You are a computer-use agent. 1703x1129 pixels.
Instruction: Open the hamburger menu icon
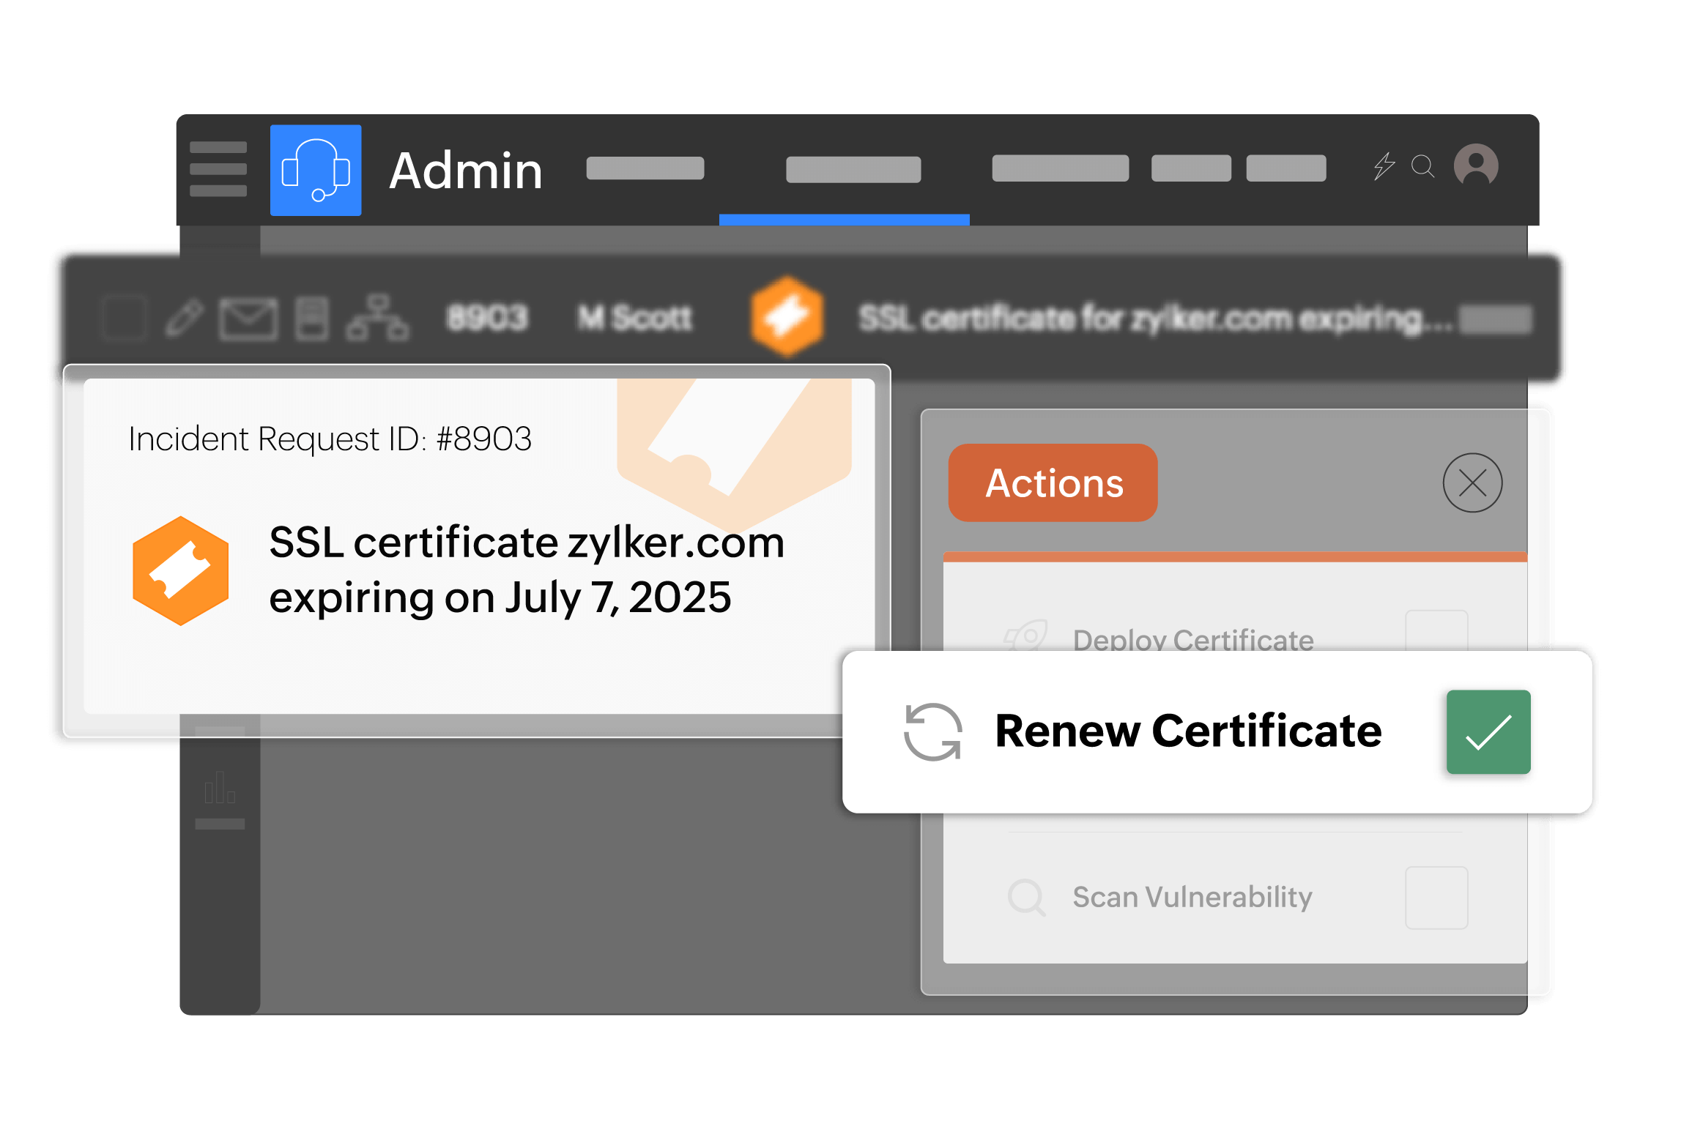tap(218, 169)
